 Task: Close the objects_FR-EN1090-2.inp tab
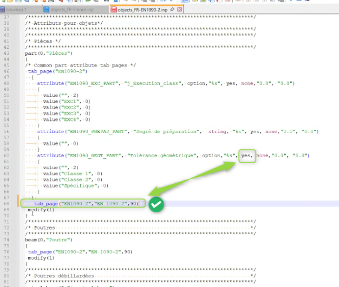pyautogui.click(x=180, y=9)
